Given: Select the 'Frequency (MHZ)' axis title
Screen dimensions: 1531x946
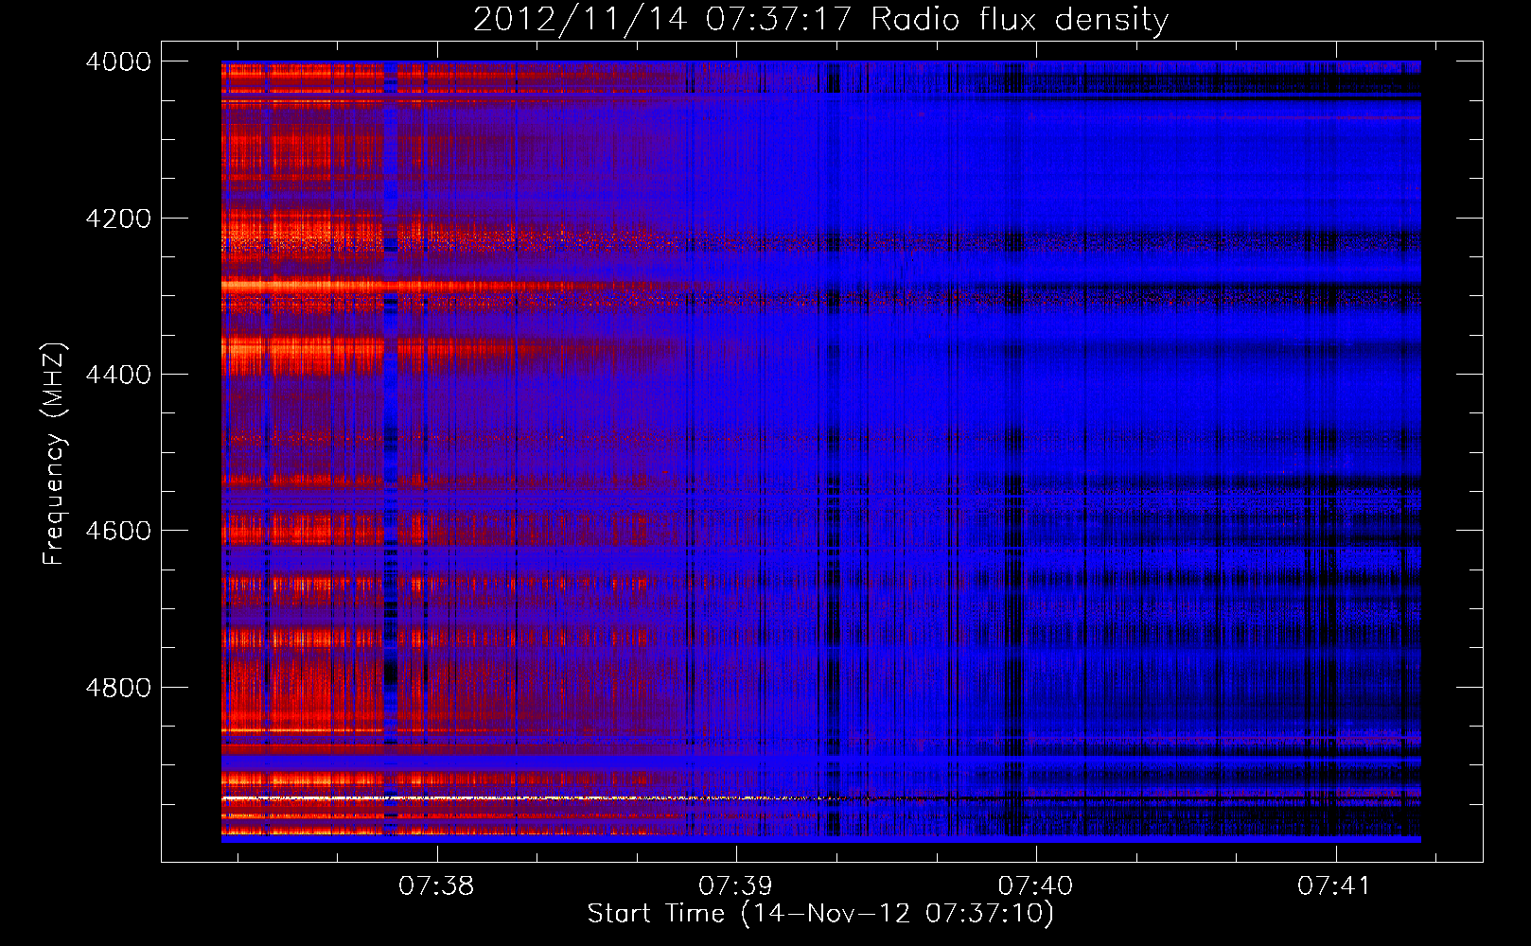Looking at the screenshot, I should [x=55, y=453].
